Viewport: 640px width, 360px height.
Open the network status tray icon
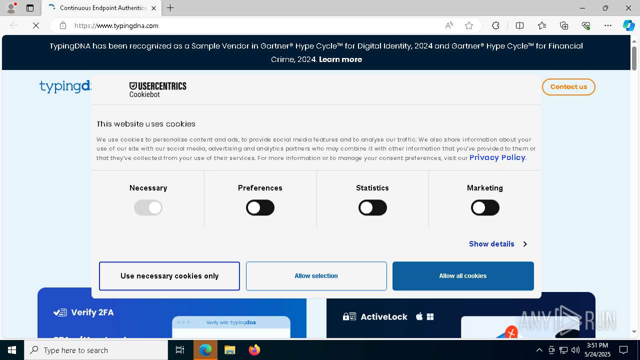[563, 350]
